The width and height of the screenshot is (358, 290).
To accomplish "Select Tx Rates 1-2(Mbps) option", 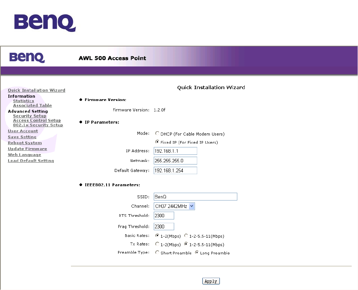I will point(157,244).
